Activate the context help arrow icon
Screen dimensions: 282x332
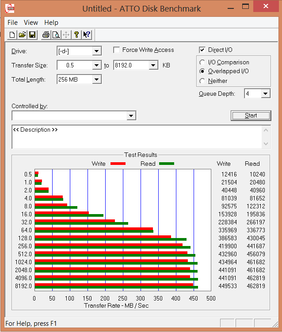tap(87, 35)
